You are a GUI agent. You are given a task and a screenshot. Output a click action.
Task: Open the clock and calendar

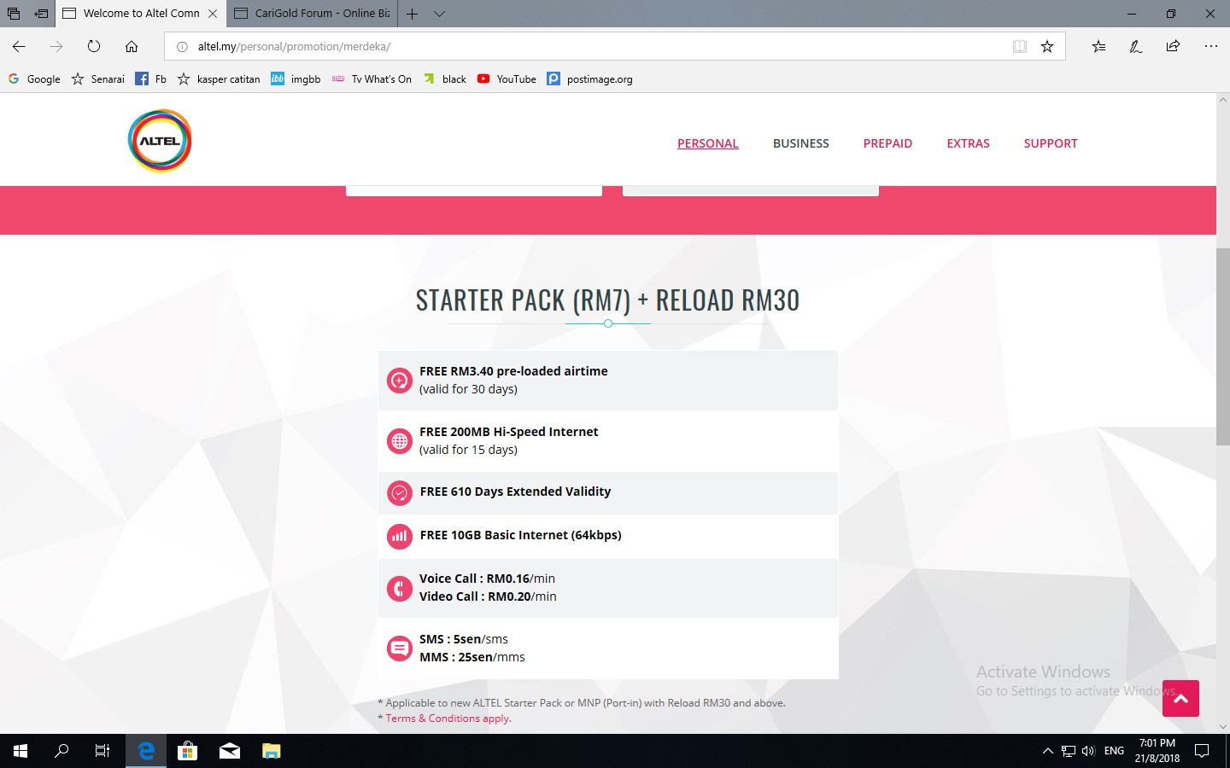(1157, 751)
